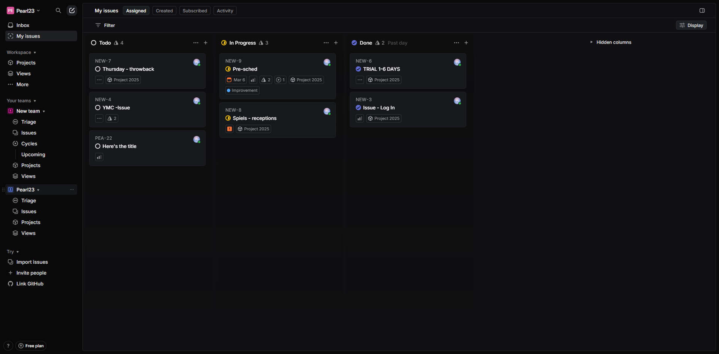Open options menu for Todo column

click(196, 43)
